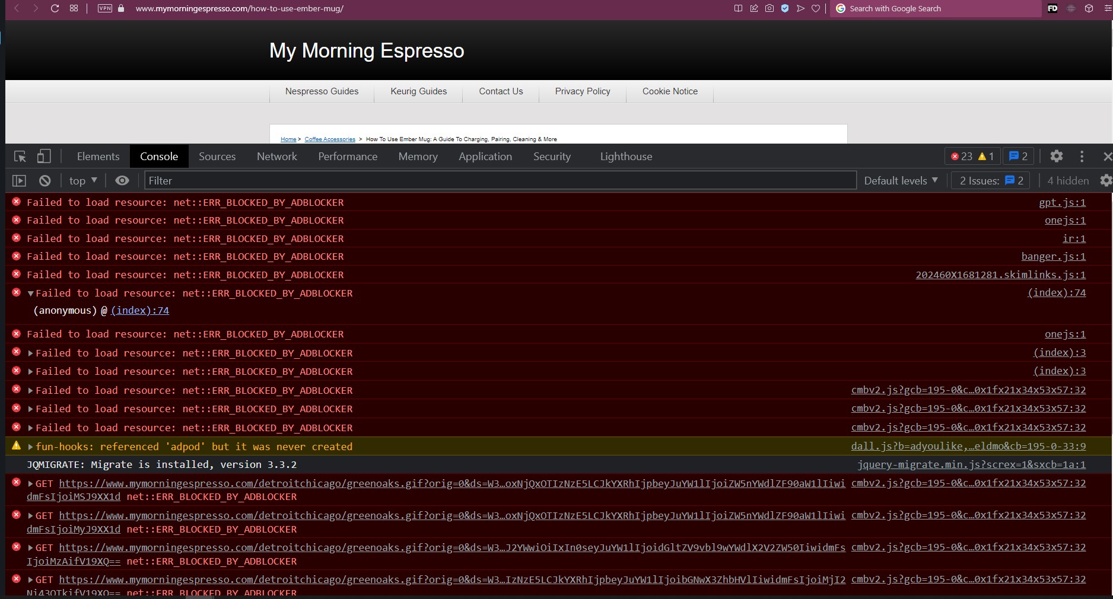Image resolution: width=1113 pixels, height=599 pixels.
Task: Expand the first (index):3 error row
Action: [x=31, y=353]
